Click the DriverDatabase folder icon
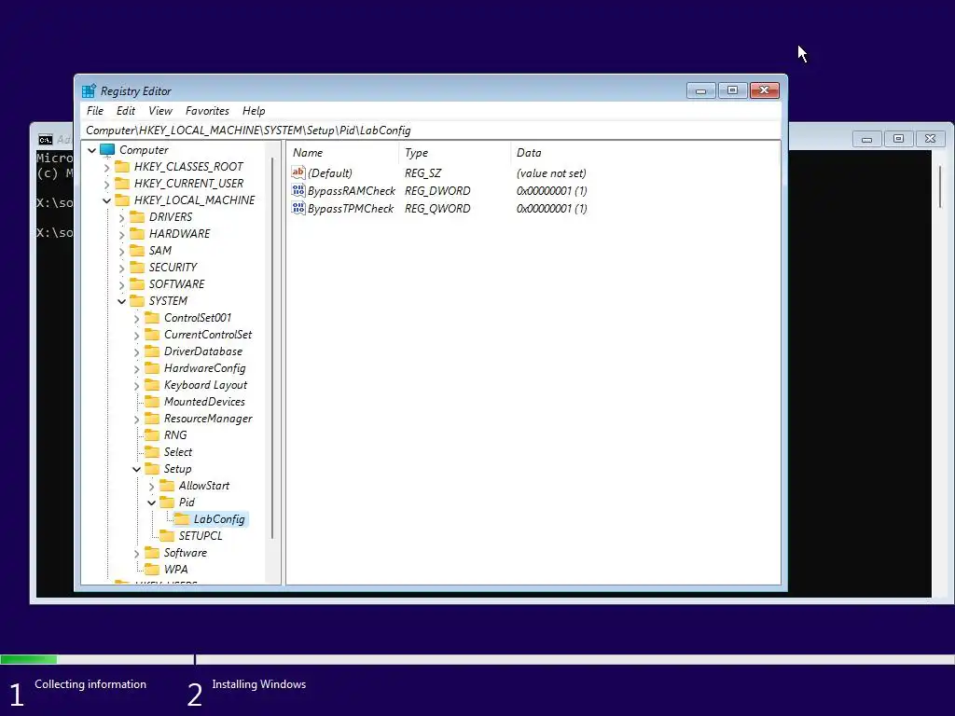The width and height of the screenshot is (955, 716). pyautogui.click(x=152, y=351)
